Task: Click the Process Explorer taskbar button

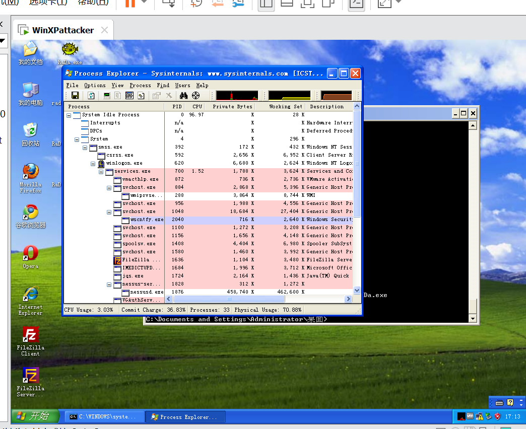Action: click(x=185, y=416)
